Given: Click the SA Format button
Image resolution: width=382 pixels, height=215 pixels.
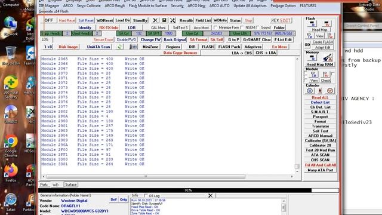Looking at the screenshot, I should click(x=198, y=39).
